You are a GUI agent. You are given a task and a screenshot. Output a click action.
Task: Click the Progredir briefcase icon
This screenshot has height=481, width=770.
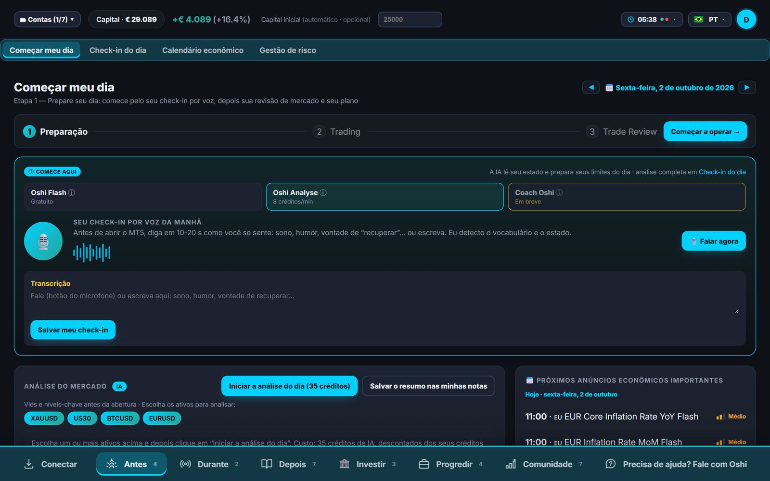click(424, 464)
